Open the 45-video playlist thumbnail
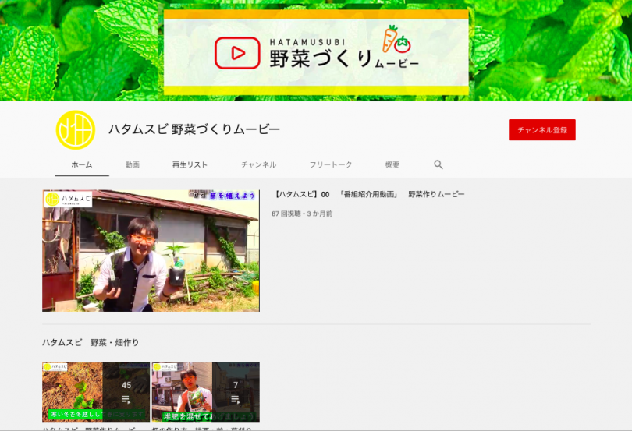The width and height of the screenshot is (632, 431). [x=96, y=392]
